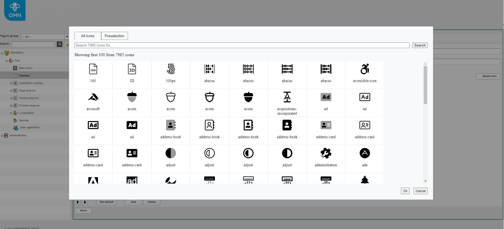Select the Test mandator item

pos(17,61)
